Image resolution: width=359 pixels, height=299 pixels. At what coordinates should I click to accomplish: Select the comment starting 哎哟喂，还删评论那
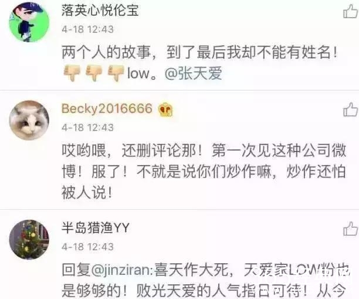point(204,172)
